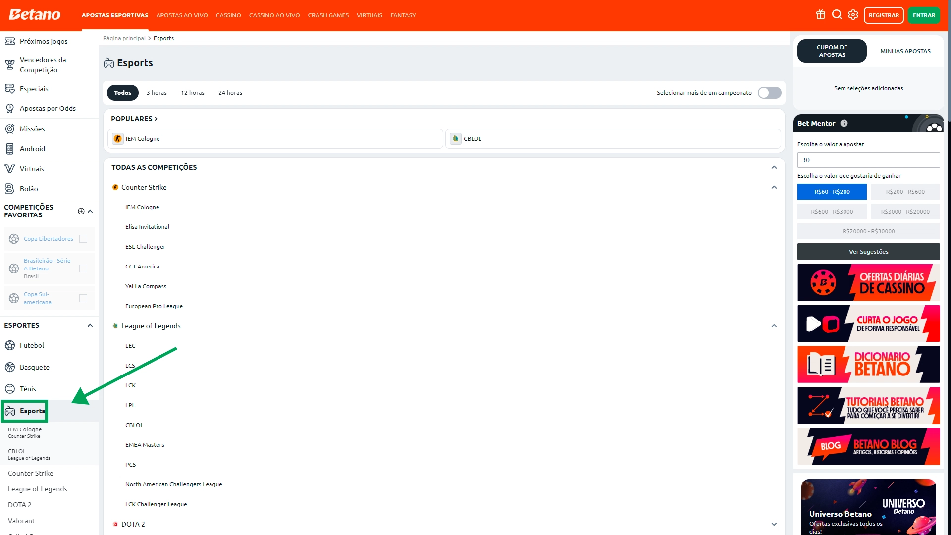
Task: Open the settings gear icon
Action: point(853,15)
